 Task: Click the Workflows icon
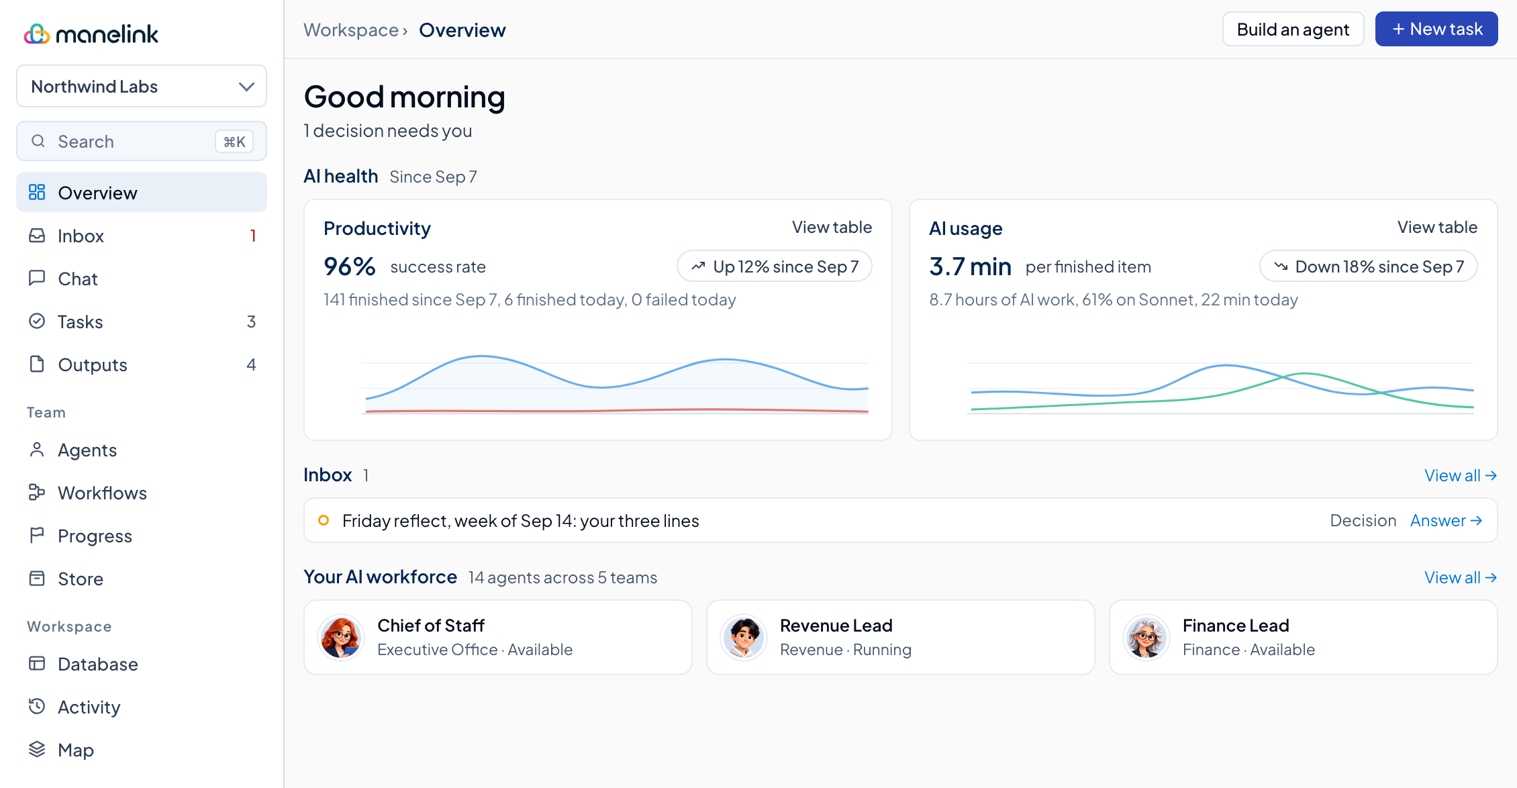point(37,493)
